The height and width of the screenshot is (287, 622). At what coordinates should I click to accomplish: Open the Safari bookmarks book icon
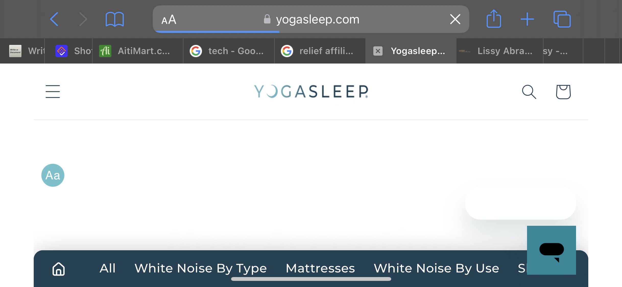[115, 19]
